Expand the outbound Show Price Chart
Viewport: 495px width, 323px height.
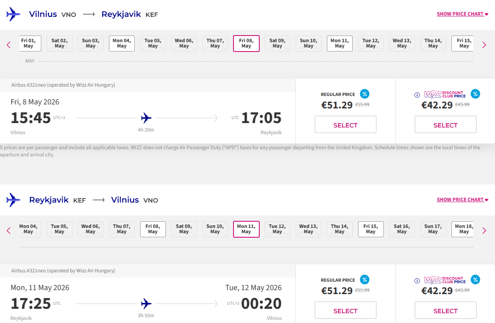(462, 14)
